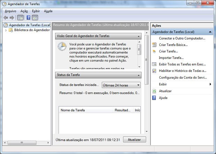
Task: Toggle the console tree toolbar icon
Action: (x=21, y=18)
